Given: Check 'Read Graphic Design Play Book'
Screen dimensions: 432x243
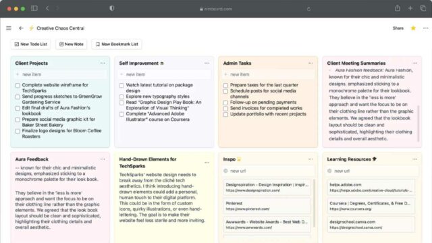Looking at the screenshot, I should click(x=122, y=103).
